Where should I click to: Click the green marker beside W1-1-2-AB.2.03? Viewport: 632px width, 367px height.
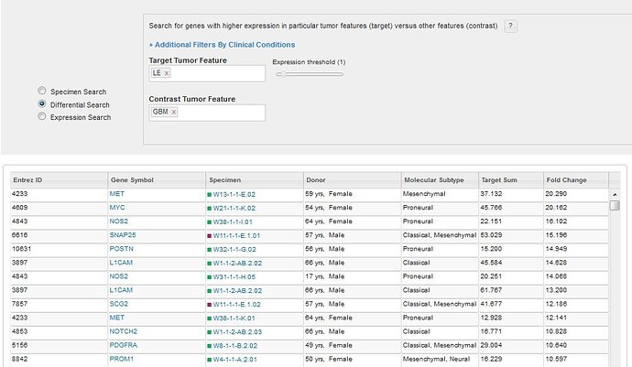click(209, 332)
